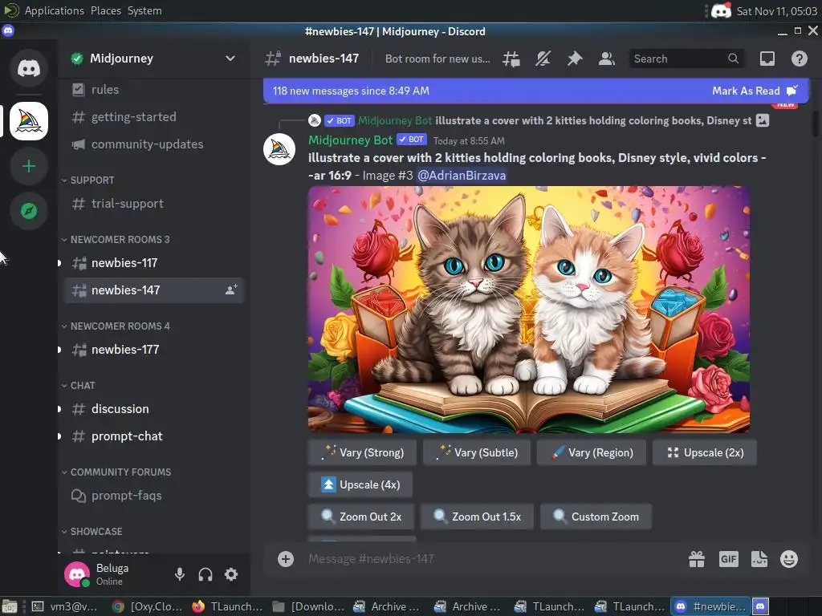This screenshot has height=616, width=822.
Task: Open the Midjourney server dropdown menu
Action: pos(230,58)
